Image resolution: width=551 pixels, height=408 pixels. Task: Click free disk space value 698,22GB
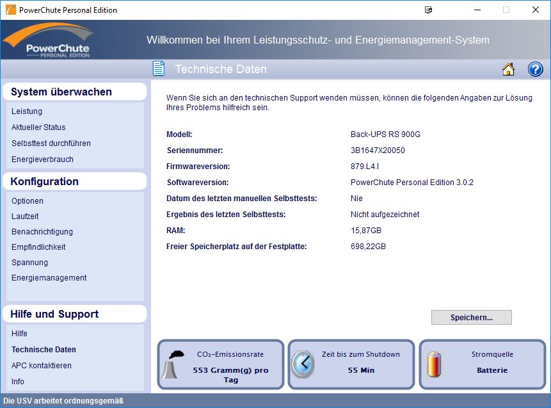(368, 247)
